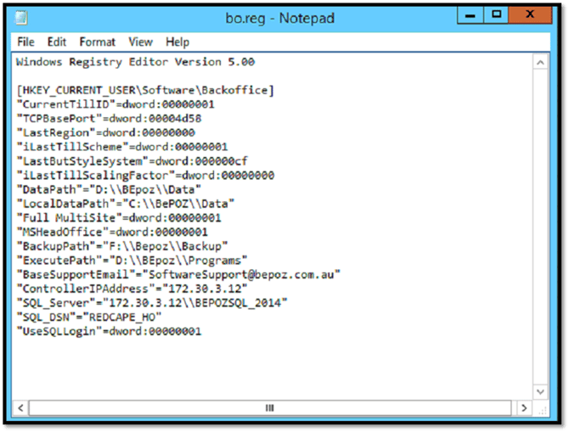Image resolution: width=569 pixels, height=432 pixels.
Task: Close the bo.reg Notepad window
Action: point(532,14)
